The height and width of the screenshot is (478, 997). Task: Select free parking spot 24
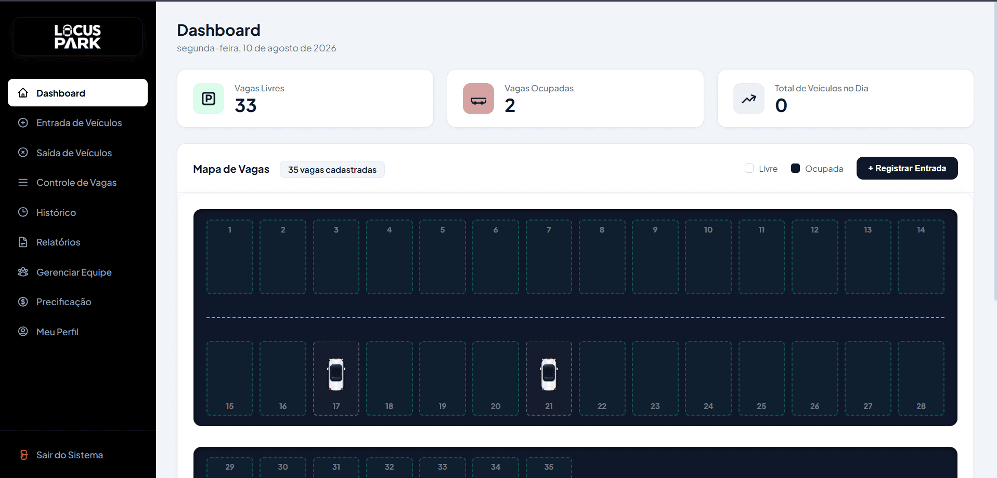coord(708,378)
